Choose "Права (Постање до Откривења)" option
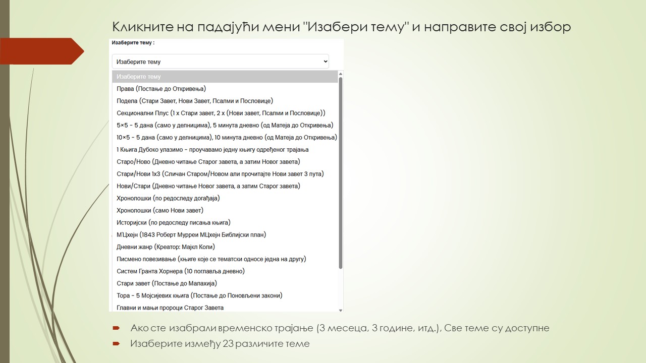 (161, 89)
